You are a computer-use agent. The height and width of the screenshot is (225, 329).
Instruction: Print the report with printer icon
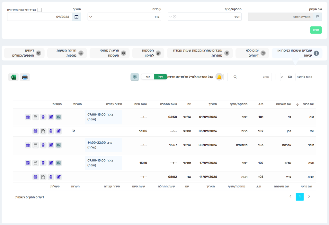[x=25, y=77]
